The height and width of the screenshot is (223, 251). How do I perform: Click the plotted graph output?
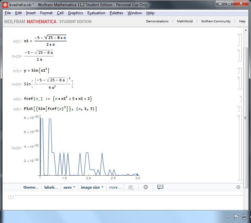pos(82,147)
